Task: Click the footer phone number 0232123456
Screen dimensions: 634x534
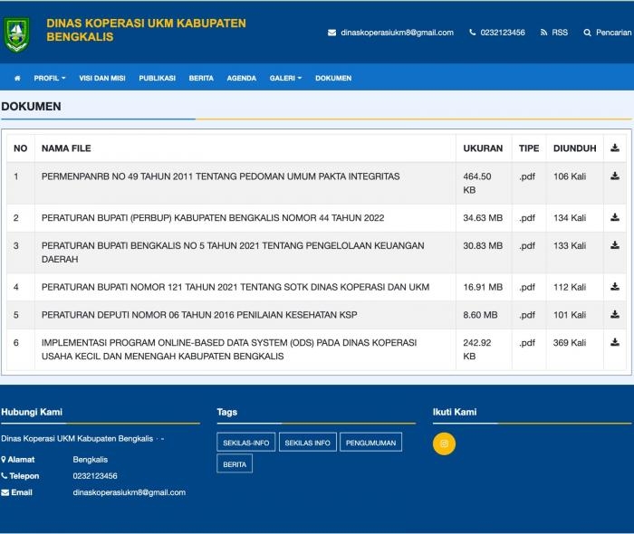Action: (95, 476)
